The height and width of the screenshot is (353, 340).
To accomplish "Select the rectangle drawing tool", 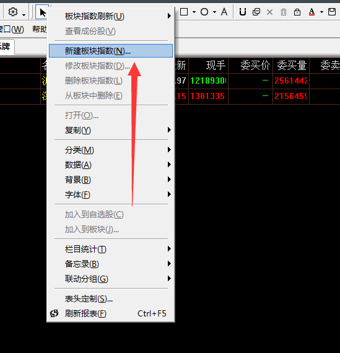I will tap(184, 12).
